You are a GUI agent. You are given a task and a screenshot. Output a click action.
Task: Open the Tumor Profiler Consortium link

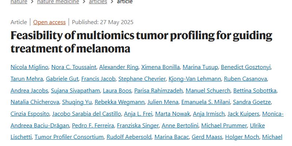(x=69, y=137)
